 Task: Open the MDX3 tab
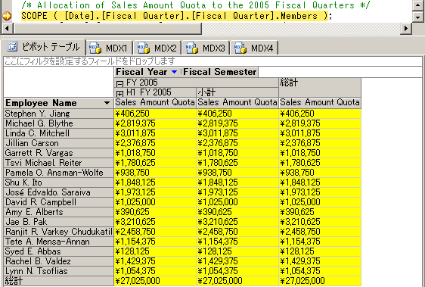tap(206, 48)
